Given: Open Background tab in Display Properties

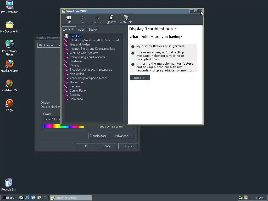Looking at the screenshot, I should coord(47,45).
